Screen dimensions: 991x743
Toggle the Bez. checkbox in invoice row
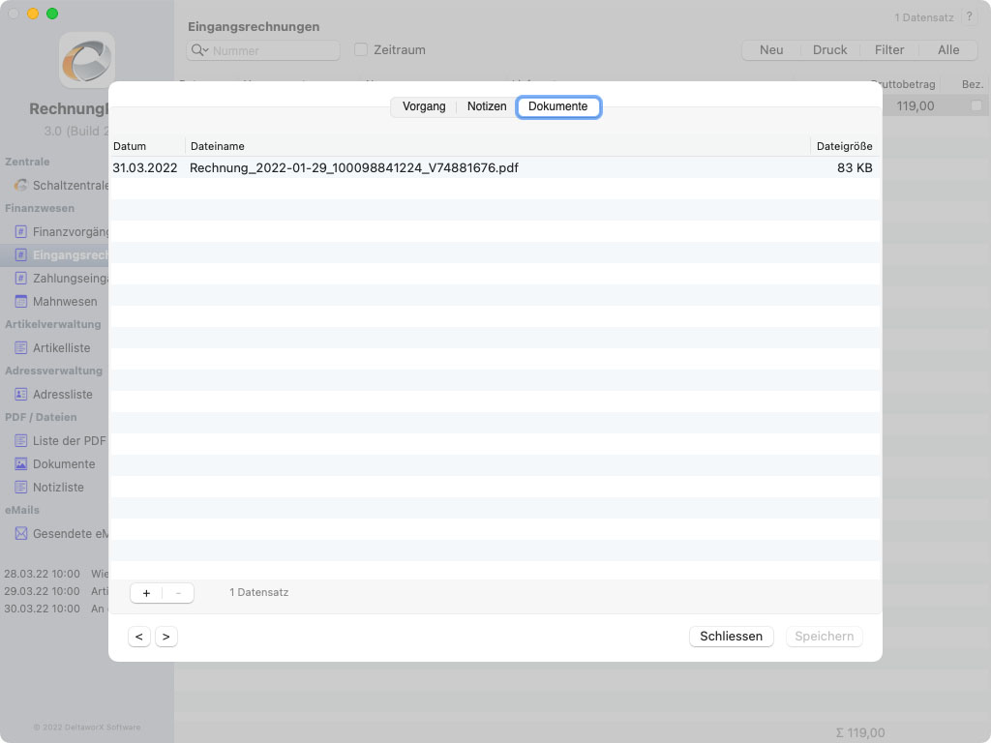[976, 105]
